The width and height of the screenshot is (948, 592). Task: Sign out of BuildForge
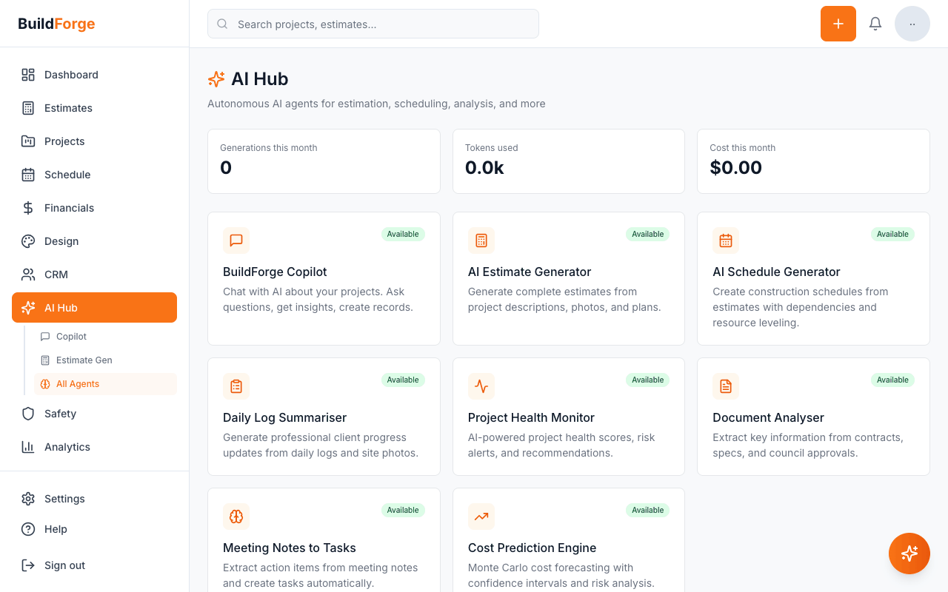click(x=64, y=565)
